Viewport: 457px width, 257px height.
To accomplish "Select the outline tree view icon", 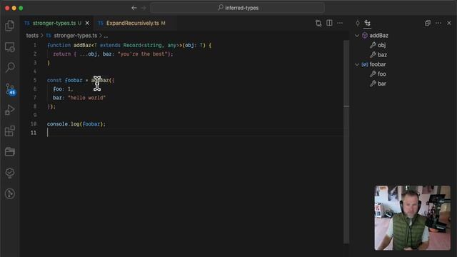I will (x=367, y=23).
